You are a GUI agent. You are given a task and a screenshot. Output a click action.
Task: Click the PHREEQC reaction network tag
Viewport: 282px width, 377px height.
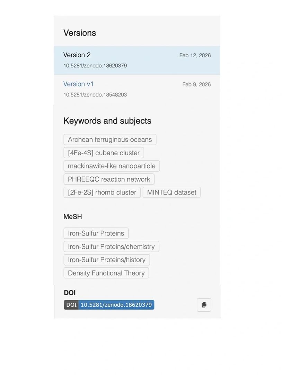point(109,179)
